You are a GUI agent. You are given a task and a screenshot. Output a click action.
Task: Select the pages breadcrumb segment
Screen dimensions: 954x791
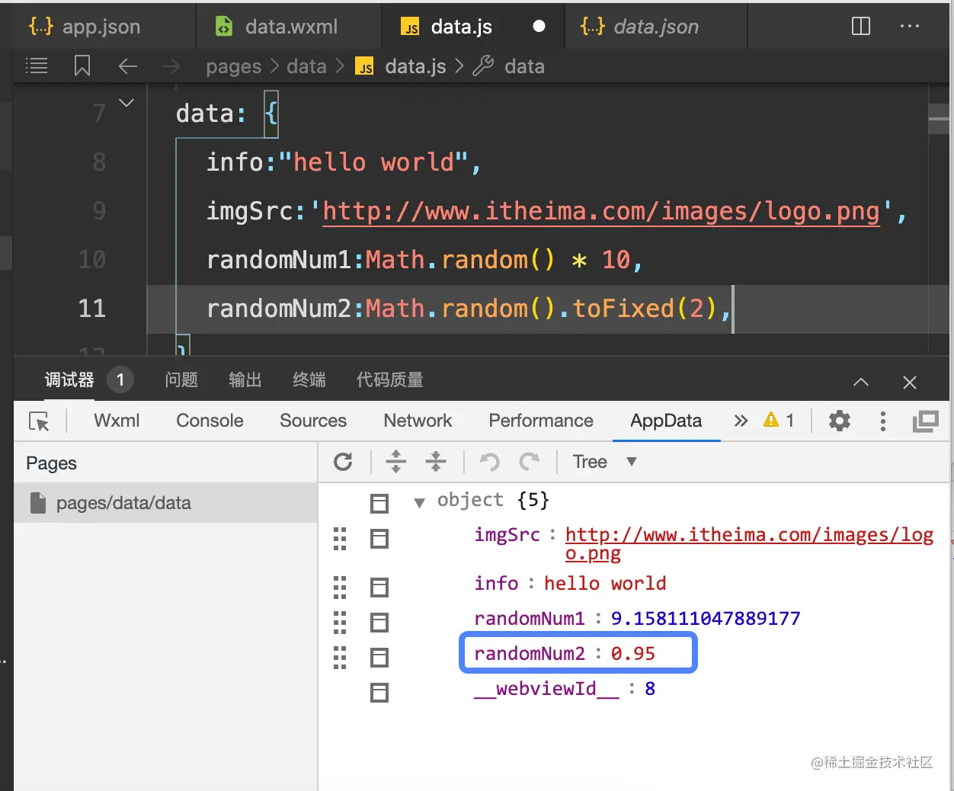[x=233, y=67]
